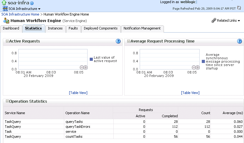Viewport: 244px width, 143px height.
Task: Open help for Average Request Processing Time
Action: tap(239, 41)
